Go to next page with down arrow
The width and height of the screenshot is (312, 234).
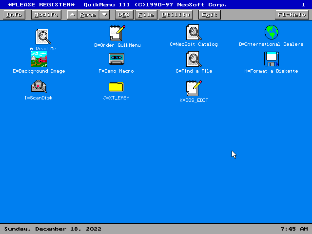104,15
